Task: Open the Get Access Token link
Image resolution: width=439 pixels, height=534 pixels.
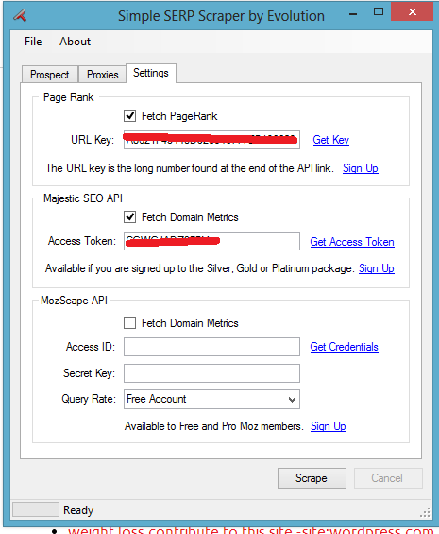Action: coord(352,242)
